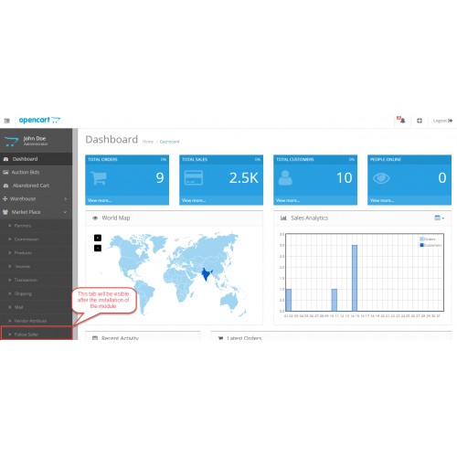Toggle the hamburger sidebar menu icon
The height and width of the screenshot is (457, 457).
7,121
